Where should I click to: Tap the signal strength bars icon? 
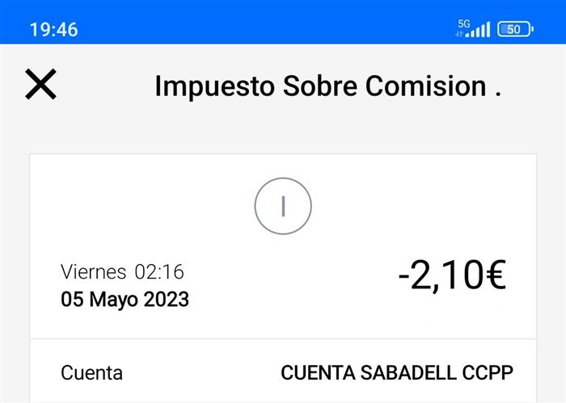pos(480,31)
